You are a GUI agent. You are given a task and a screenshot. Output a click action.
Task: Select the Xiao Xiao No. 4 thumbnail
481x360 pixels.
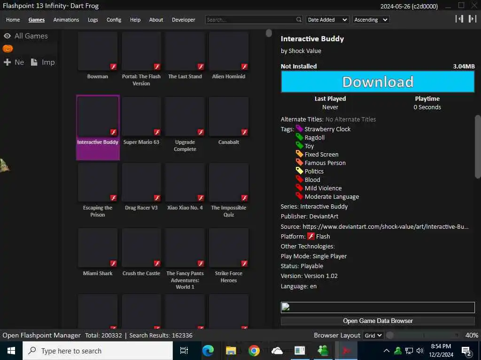click(x=185, y=182)
